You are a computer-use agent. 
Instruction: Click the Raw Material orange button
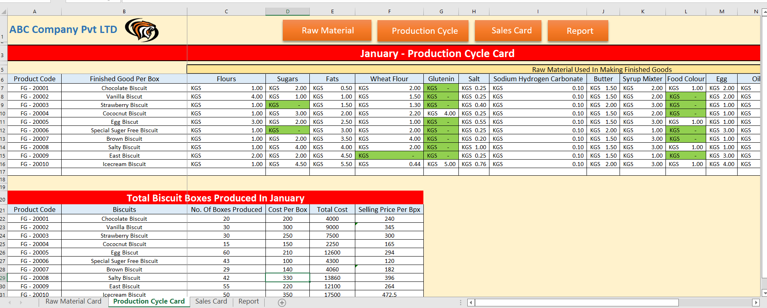tap(327, 31)
